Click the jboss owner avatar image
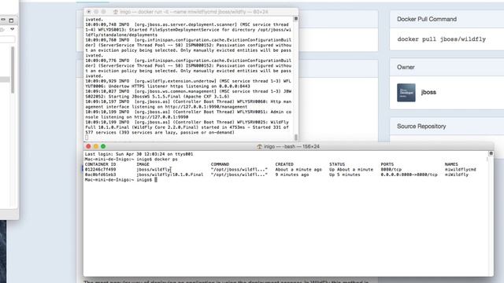The image size is (504, 283). 406,93
